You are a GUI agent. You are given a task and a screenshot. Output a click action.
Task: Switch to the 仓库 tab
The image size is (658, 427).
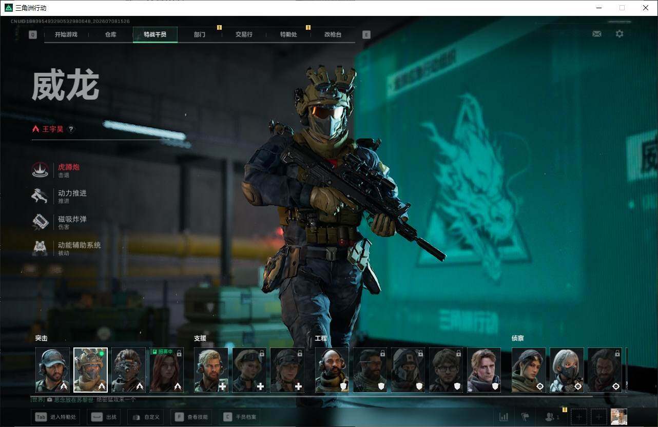click(110, 34)
